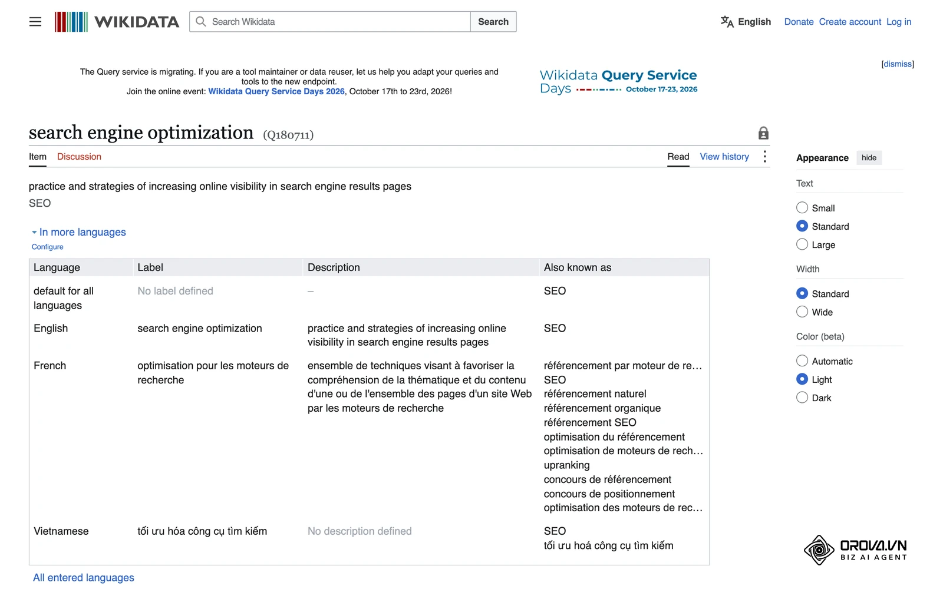Select Standard width option
This screenshot has width=943, height=589.
pyautogui.click(x=802, y=293)
